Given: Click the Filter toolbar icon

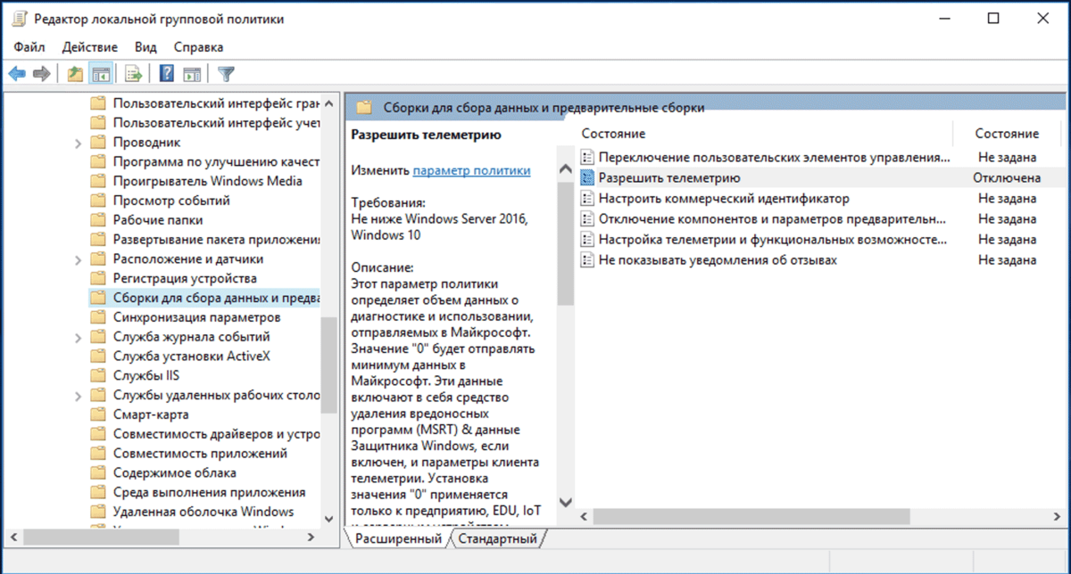Looking at the screenshot, I should coord(226,73).
